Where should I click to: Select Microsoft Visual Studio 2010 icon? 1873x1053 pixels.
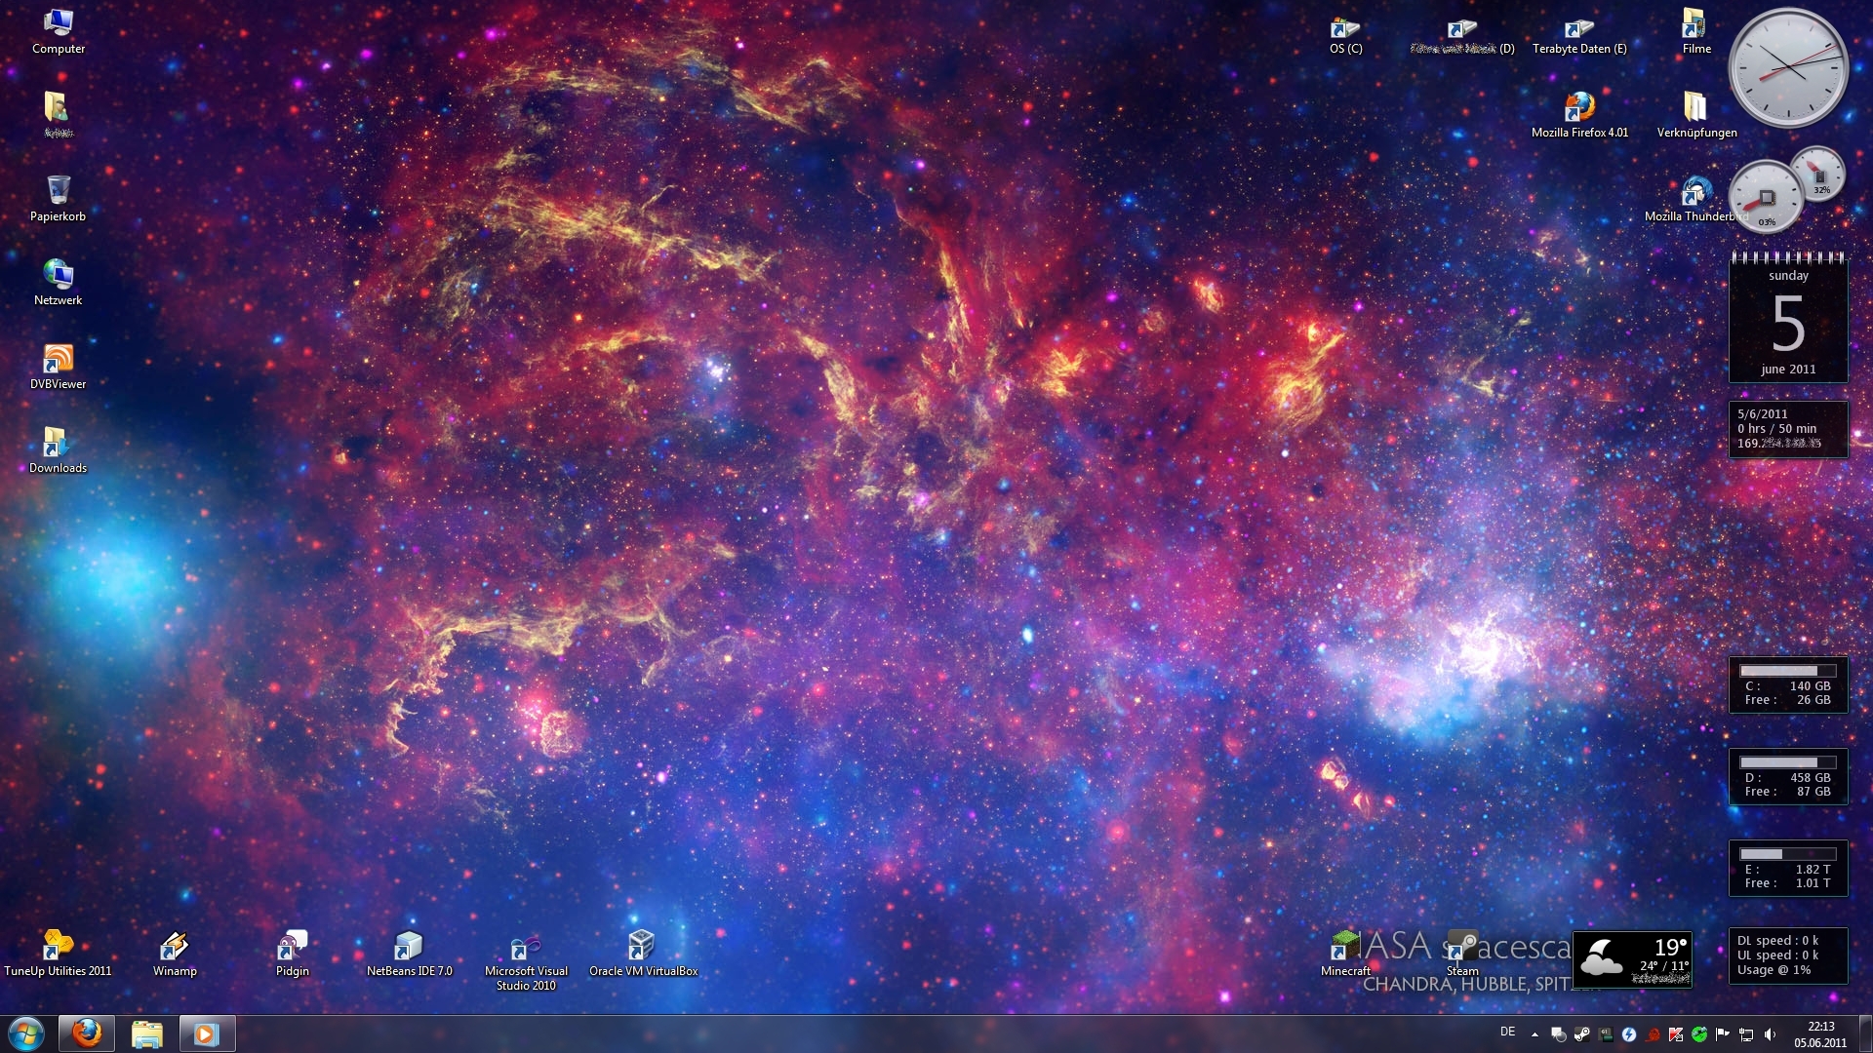coord(525,950)
